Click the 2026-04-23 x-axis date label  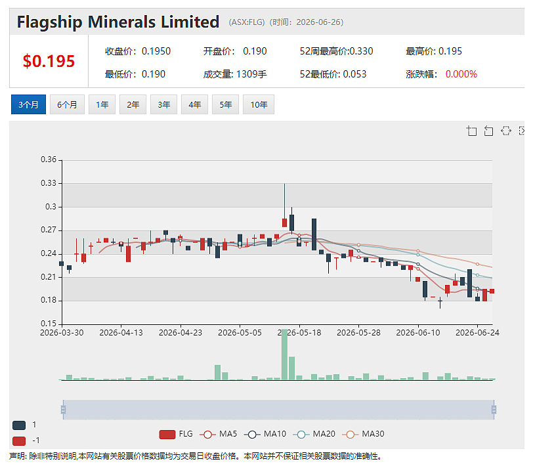(181, 333)
